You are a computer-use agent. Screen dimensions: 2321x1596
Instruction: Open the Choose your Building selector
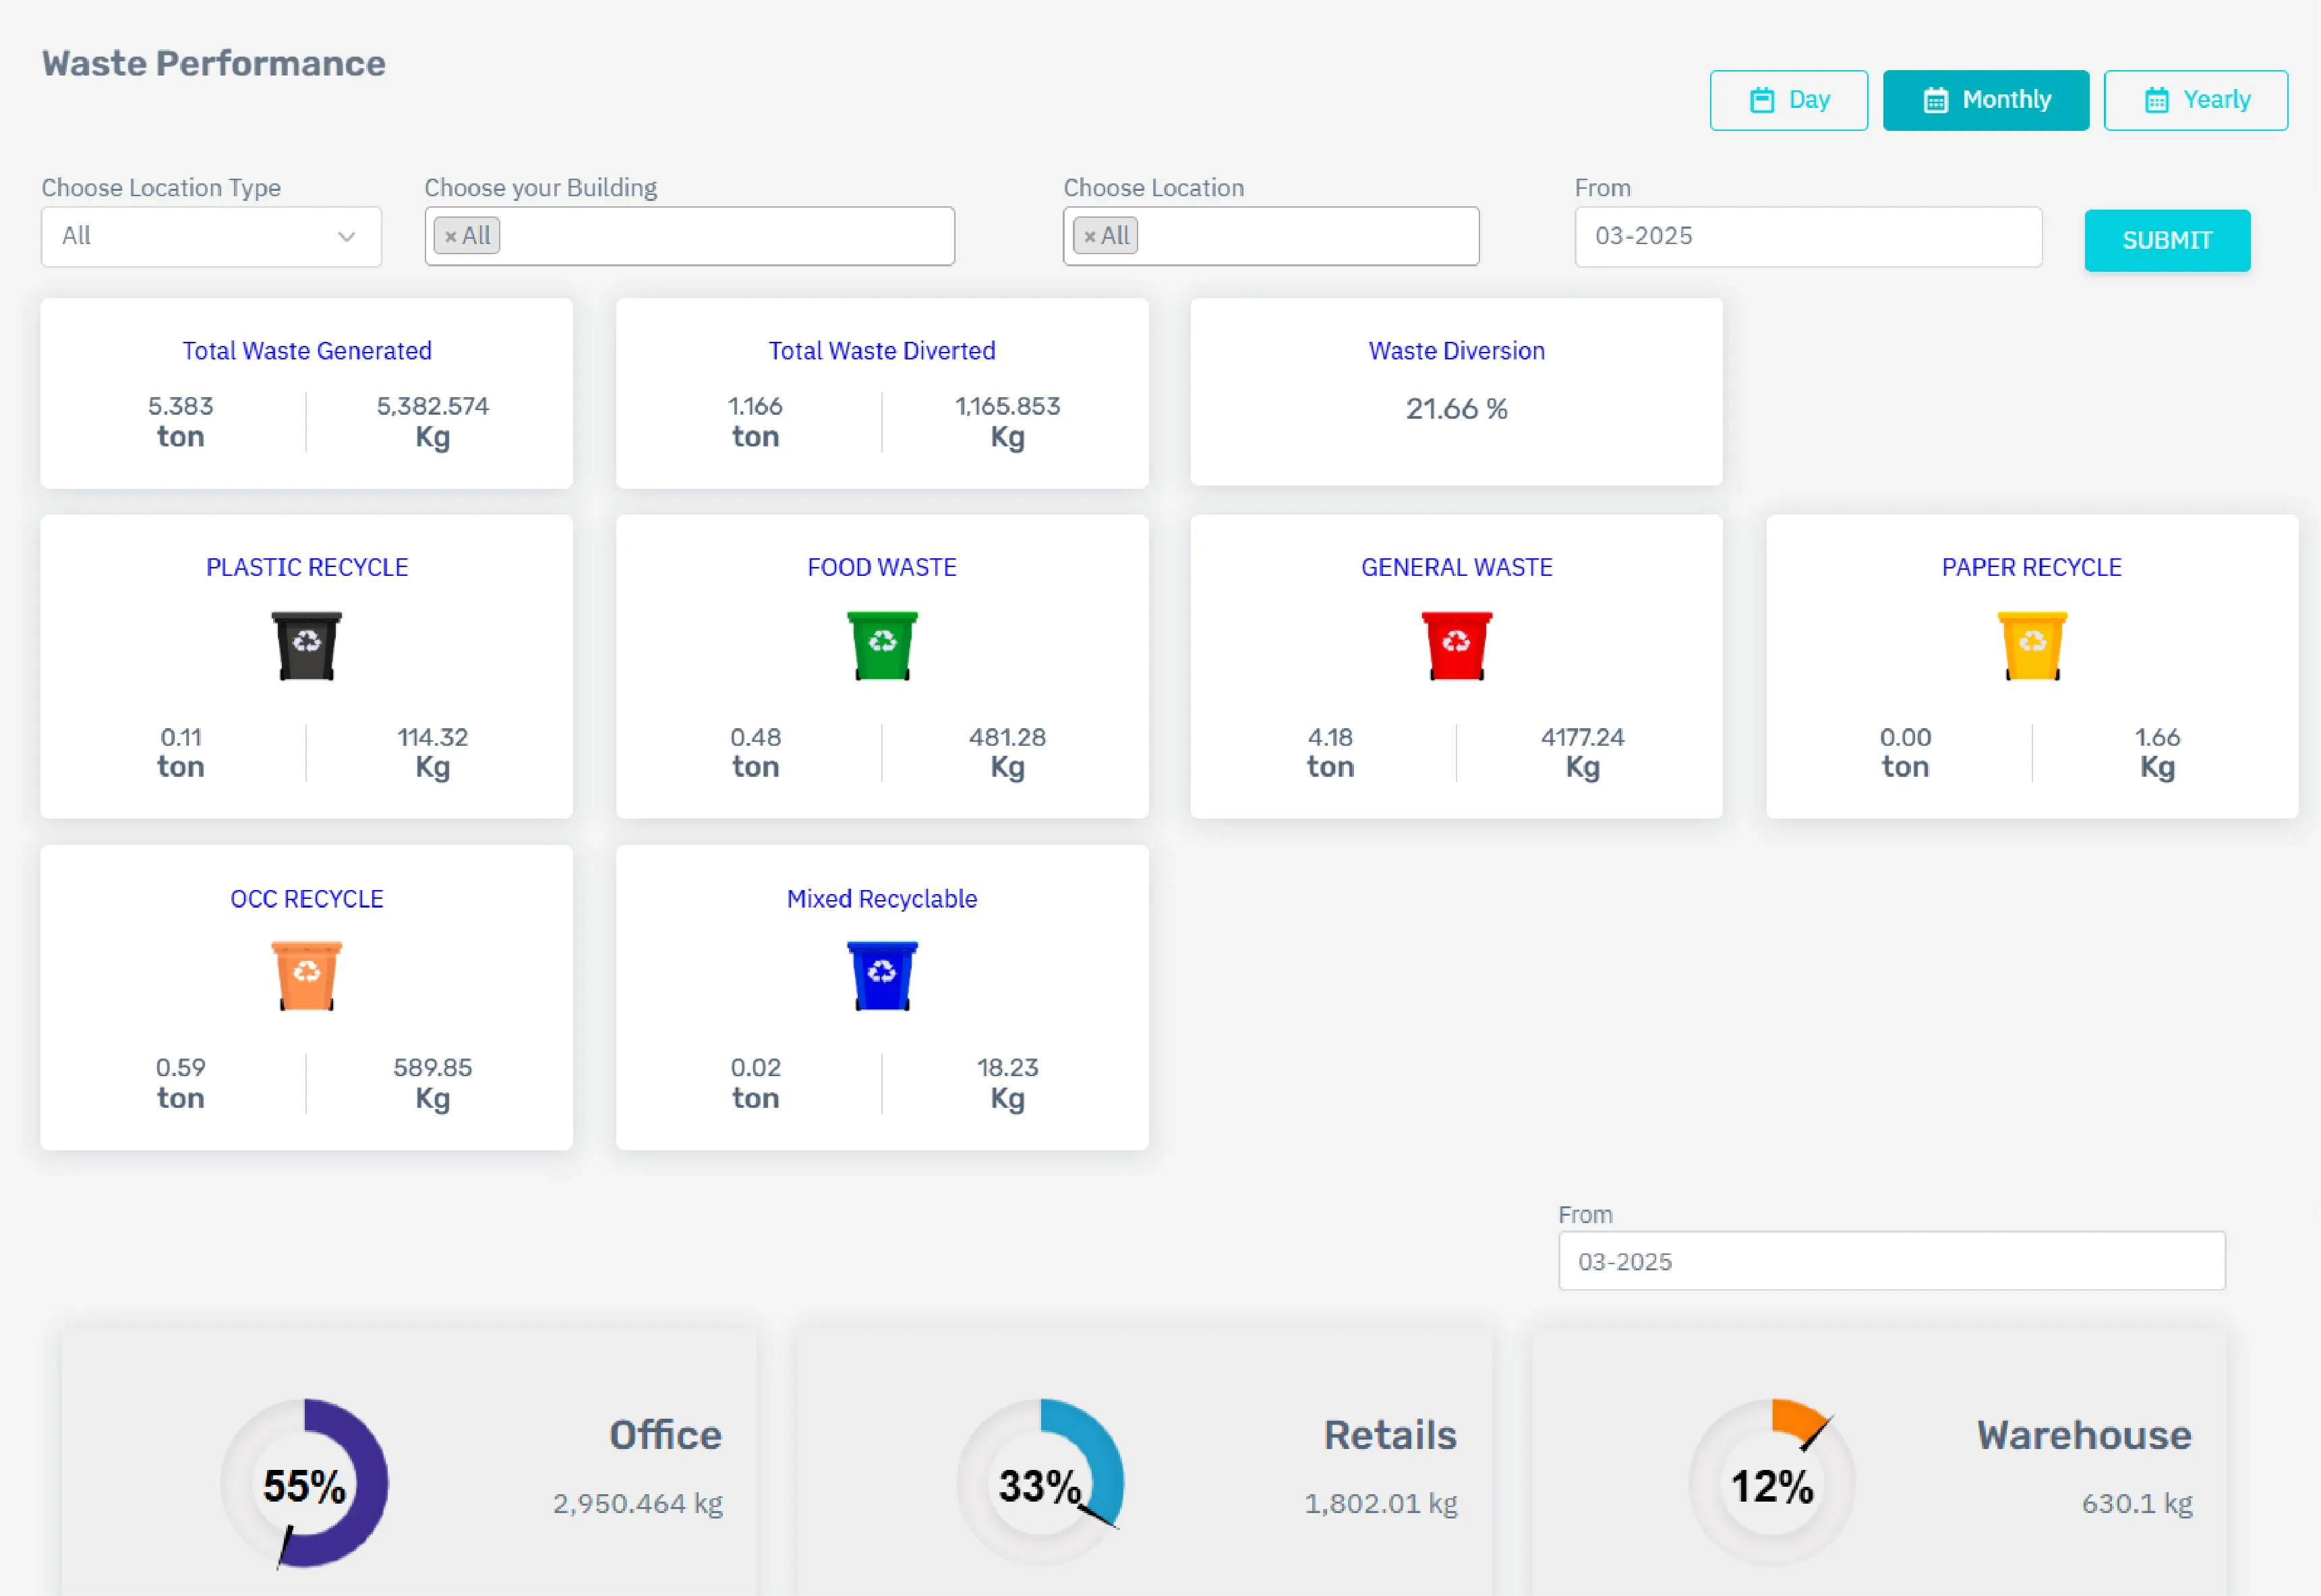click(x=689, y=236)
